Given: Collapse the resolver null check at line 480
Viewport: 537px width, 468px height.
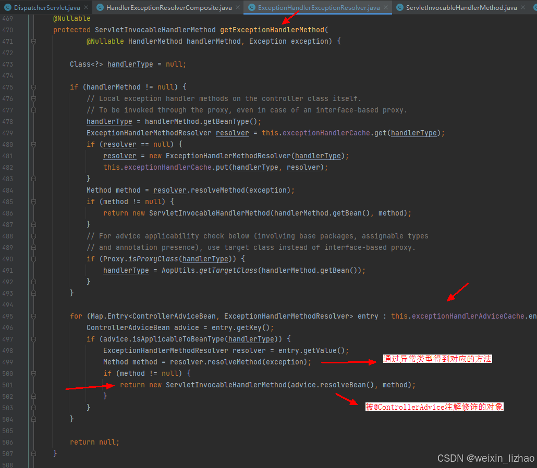Looking at the screenshot, I should point(33,145).
